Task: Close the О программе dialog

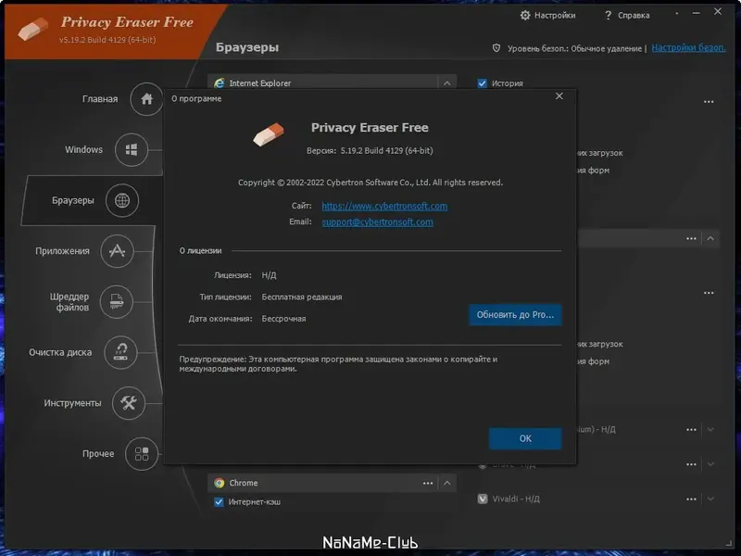Action: 559,96
